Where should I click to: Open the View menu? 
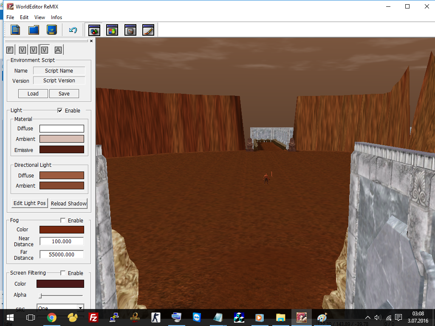pyautogui.click(x=40, y=17)
